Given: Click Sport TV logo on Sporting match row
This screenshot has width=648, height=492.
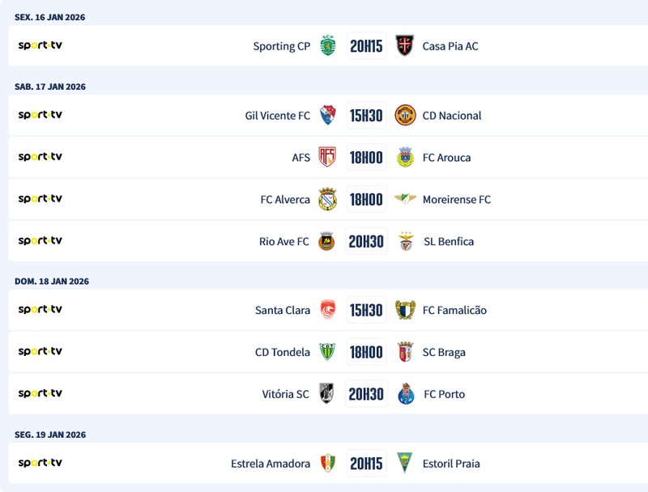Looking at the screenshot, I should click(x=40, y=46).
